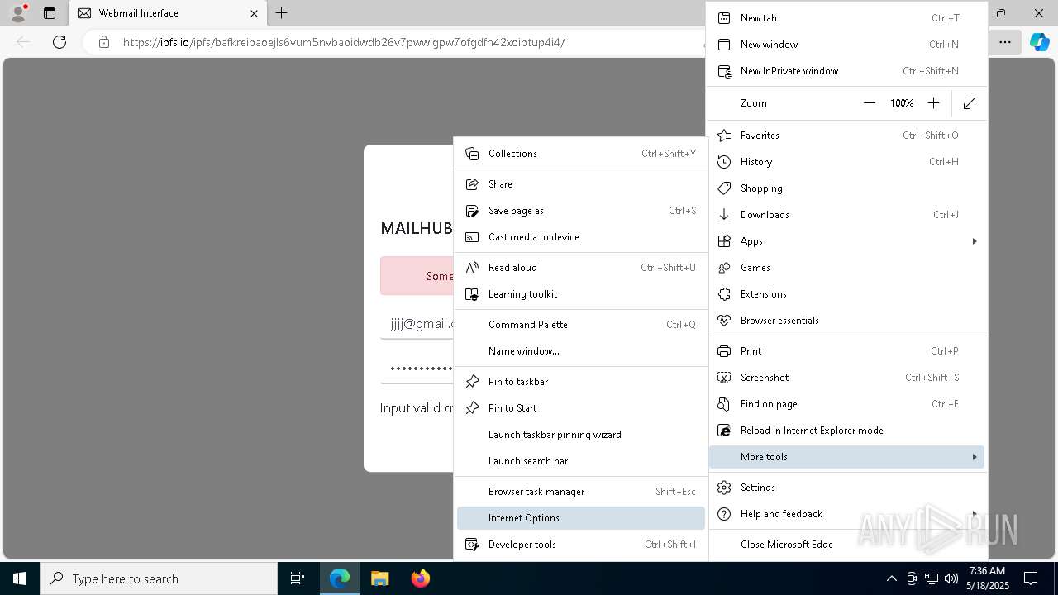Click the volume speaker tray icon

point(951,578)
